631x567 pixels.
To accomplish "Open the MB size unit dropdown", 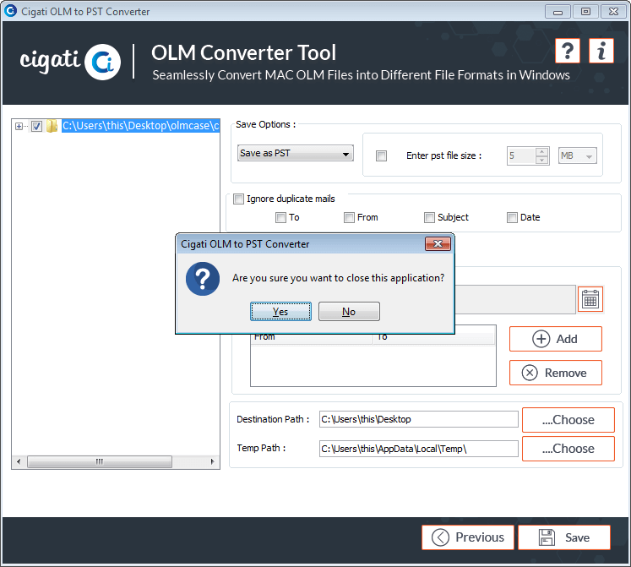I will click(578, 155).
